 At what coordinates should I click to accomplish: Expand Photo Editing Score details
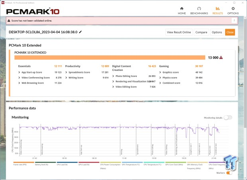(x=113, y=76)
